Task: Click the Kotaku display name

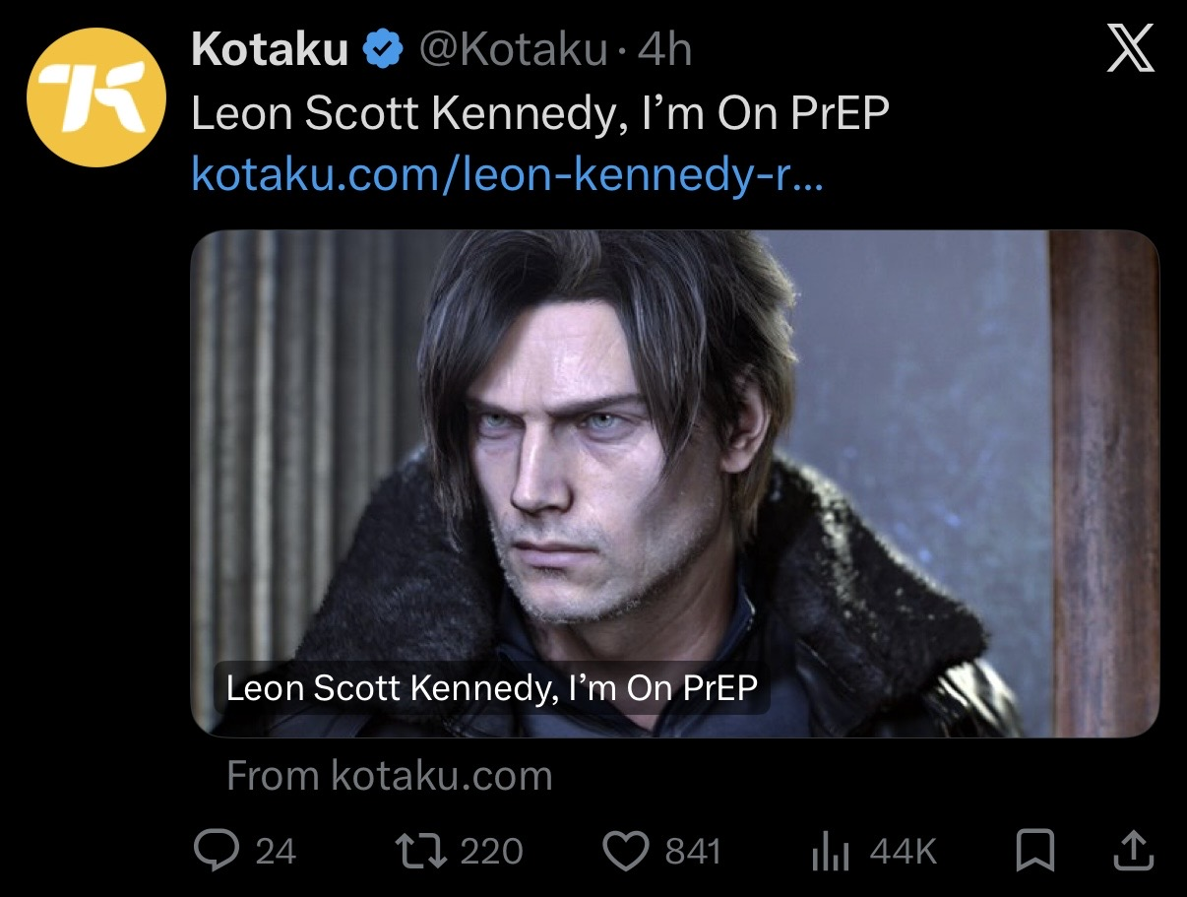Action: (271, 50)
